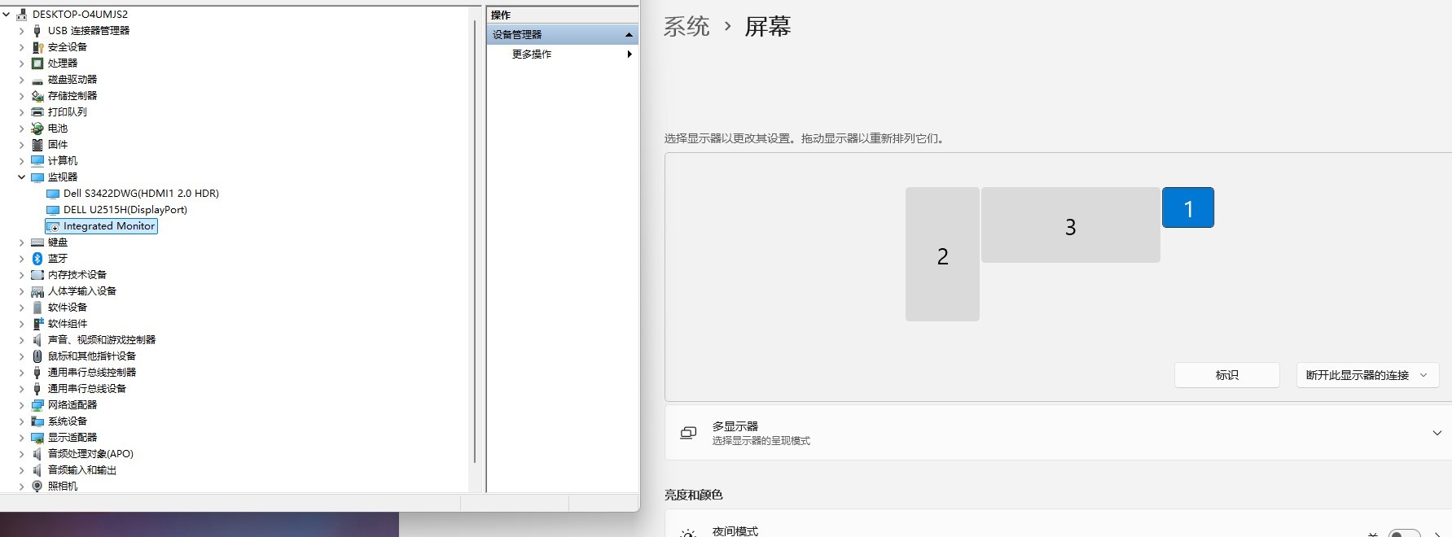1452x537 pixels.
Task: Expand the 照相机 tree node
Action: 21,486
